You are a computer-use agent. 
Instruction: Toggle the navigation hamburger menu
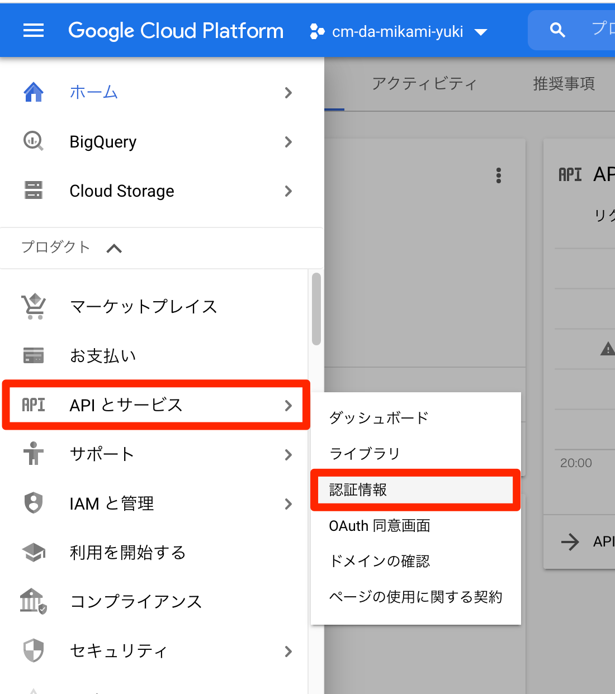34,30
